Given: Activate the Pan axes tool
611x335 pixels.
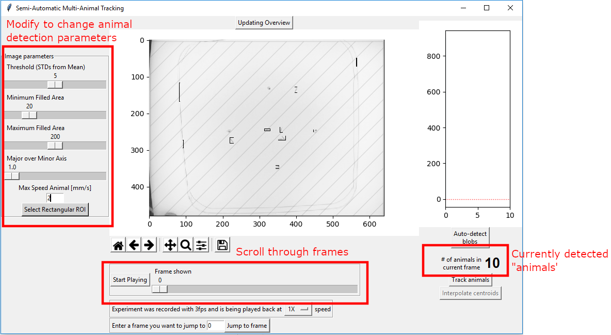Looking at the screenshot, I should pyautogui.click(x=170, y=245).
